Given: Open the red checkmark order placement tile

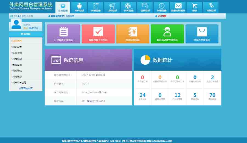Looking at the screenshot, I should coord(98,34).
